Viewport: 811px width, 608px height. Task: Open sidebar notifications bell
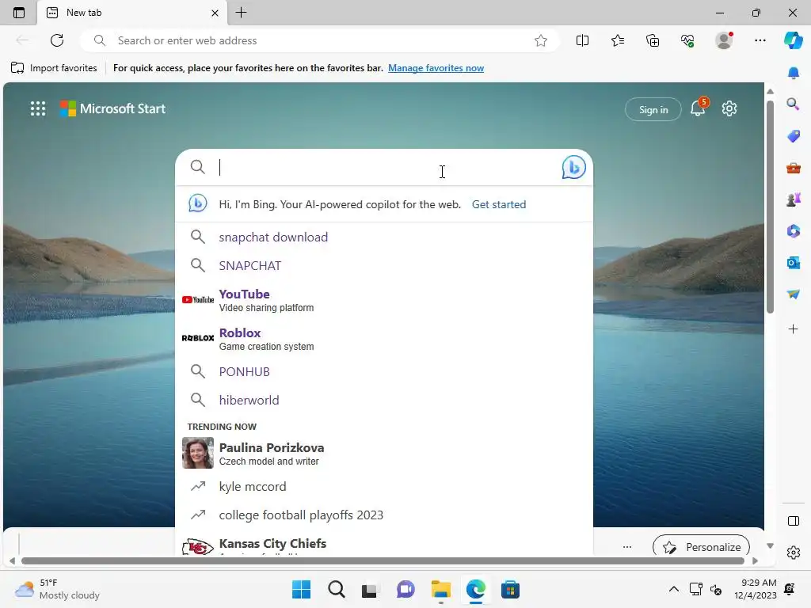[x=793, y=73]
